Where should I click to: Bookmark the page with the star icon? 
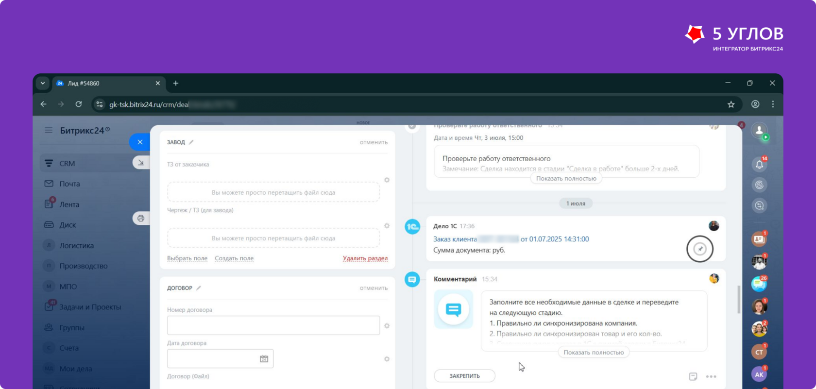coord(731,104)
